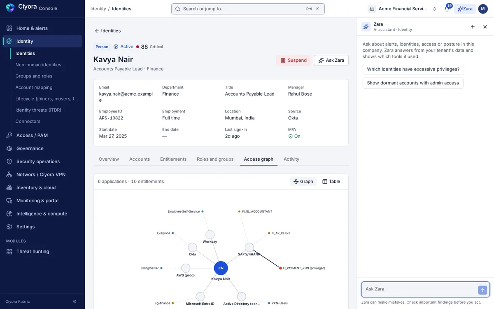Switch to Activity tab
This screenshot has height=309, width=494.
291,159
